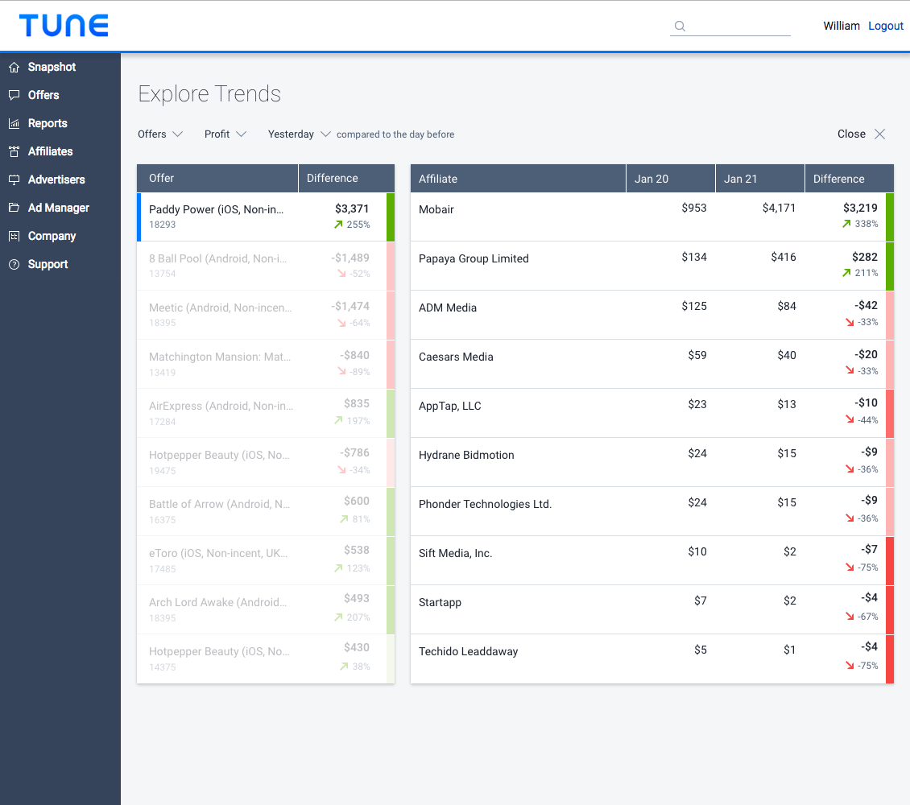Click the Snapshot home icon

pos(14,68)
